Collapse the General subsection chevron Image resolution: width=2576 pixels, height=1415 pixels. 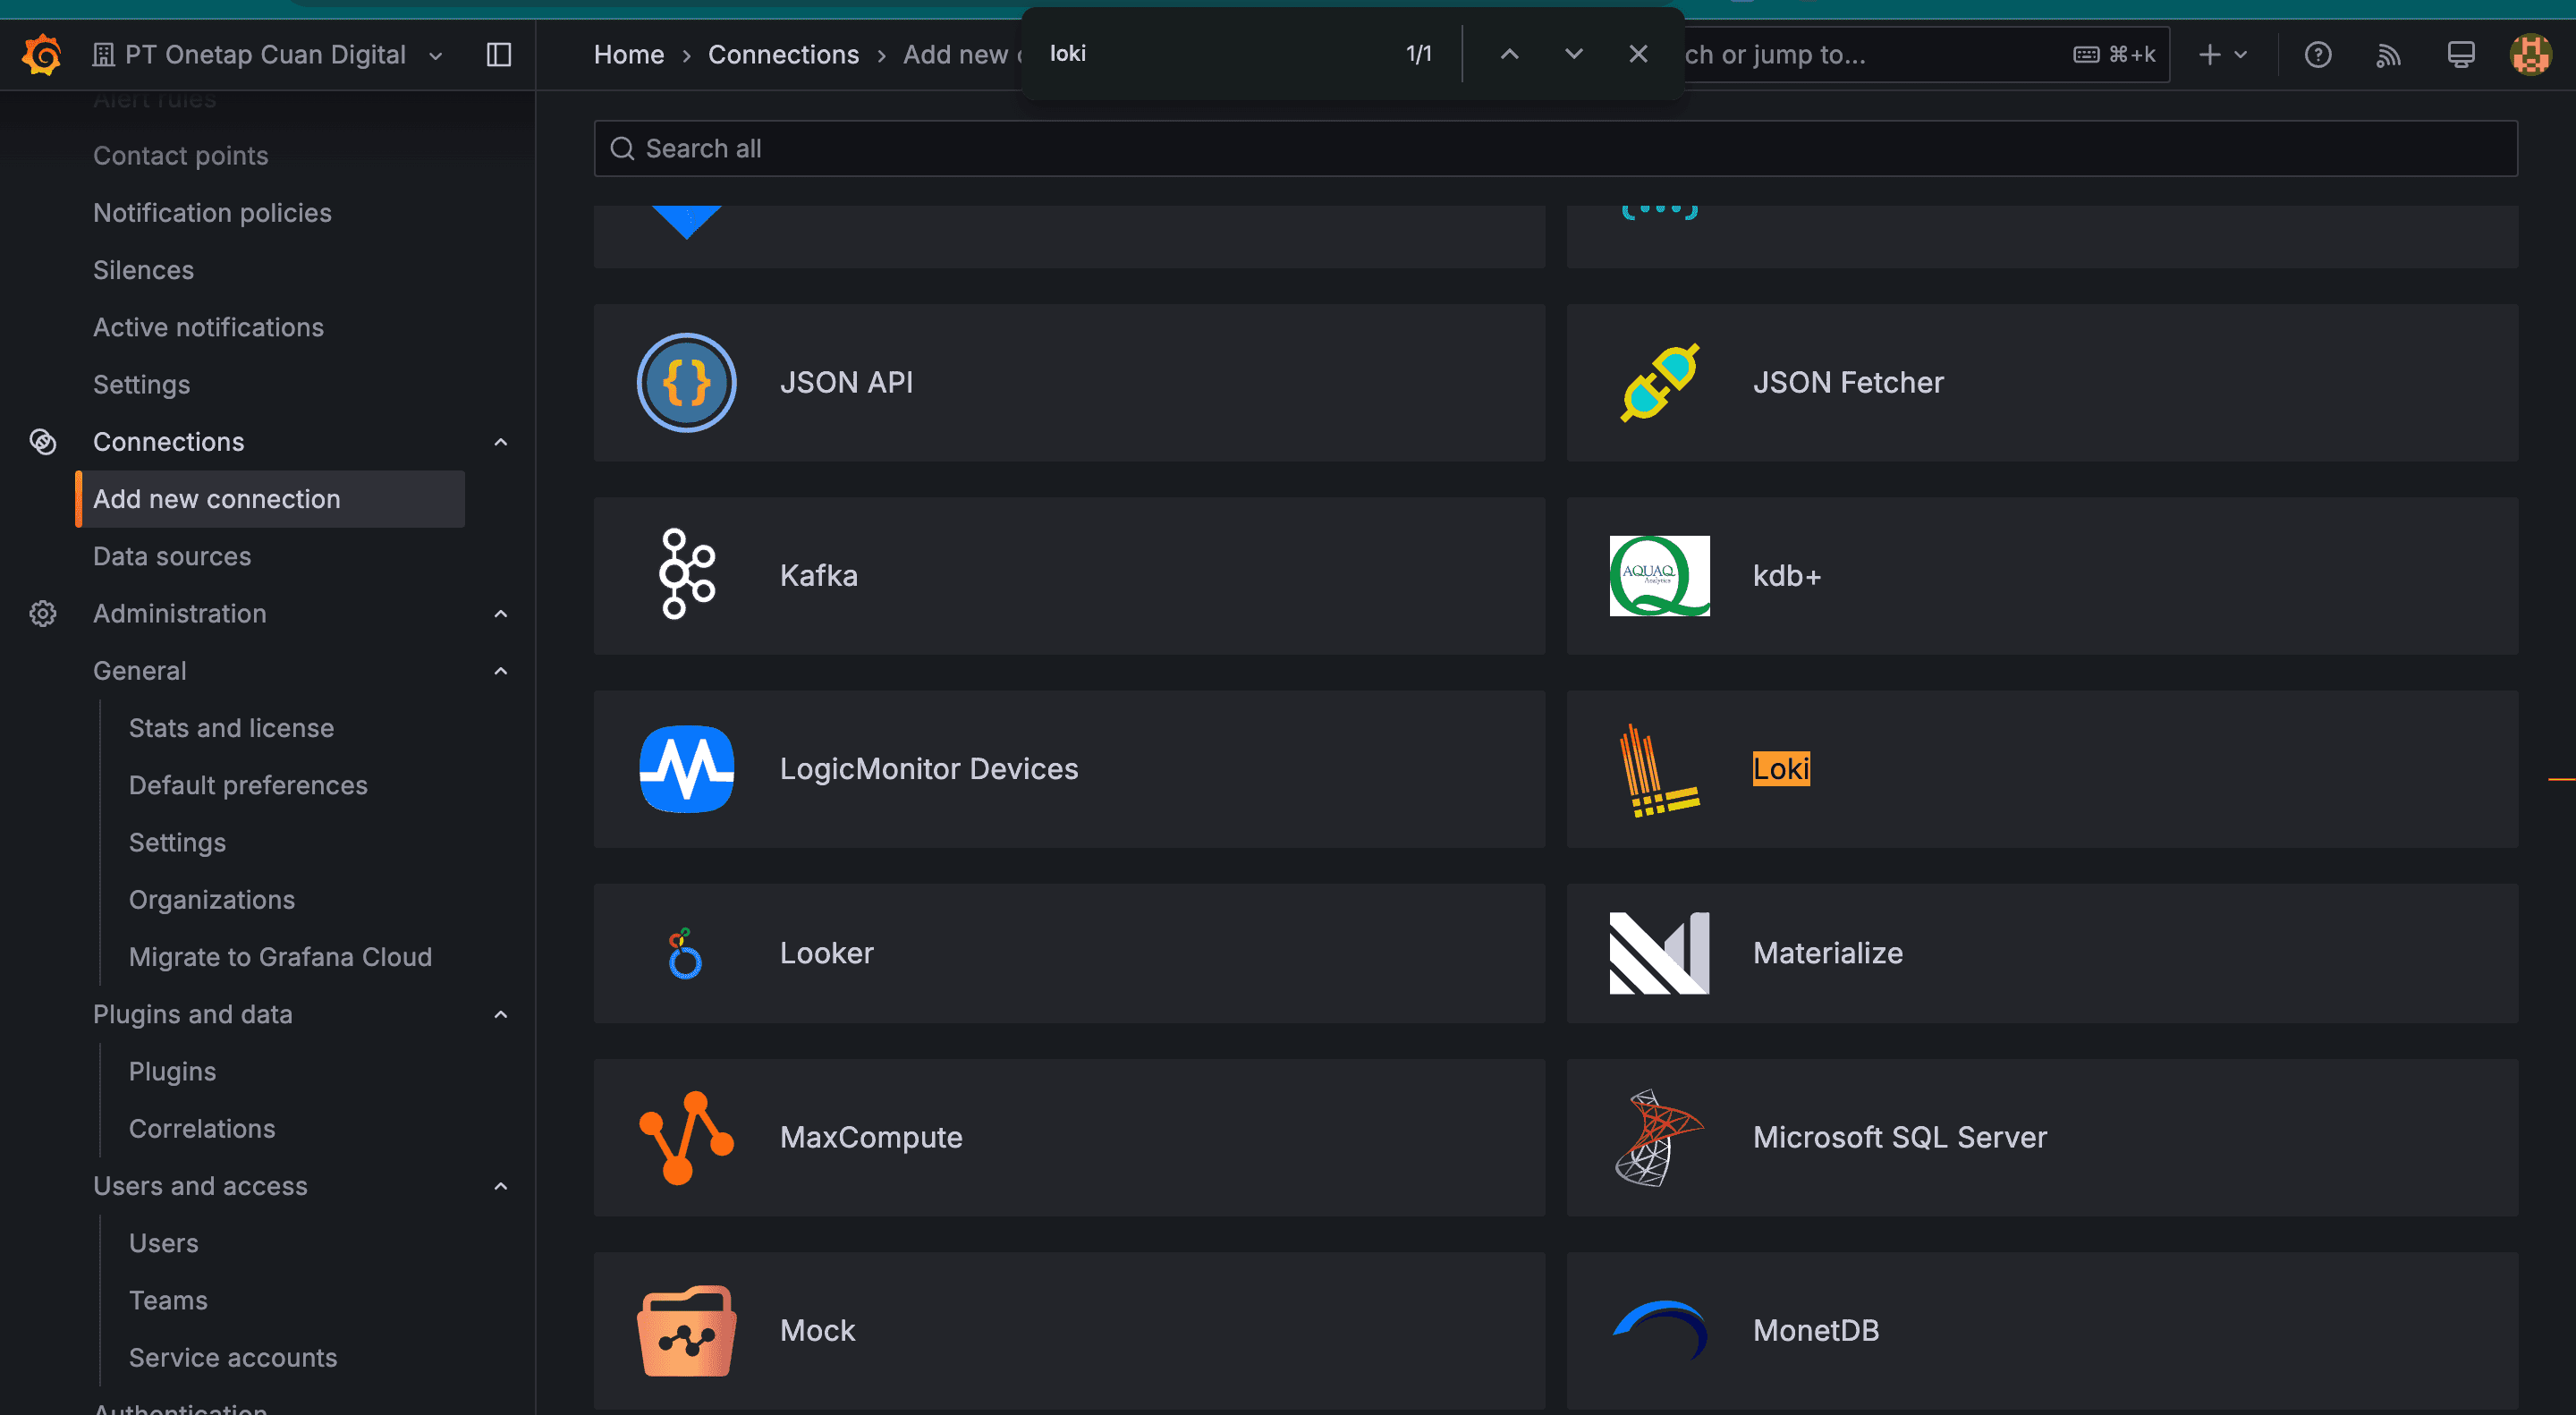pyautogui.click(x=501, y=671)
